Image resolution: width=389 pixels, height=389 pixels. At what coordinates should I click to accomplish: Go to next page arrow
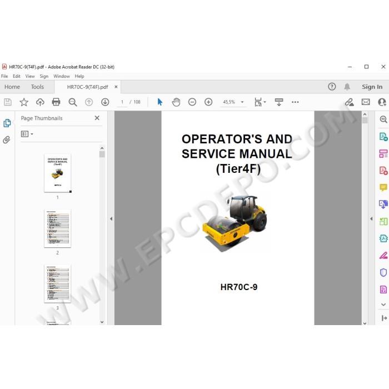105,102
